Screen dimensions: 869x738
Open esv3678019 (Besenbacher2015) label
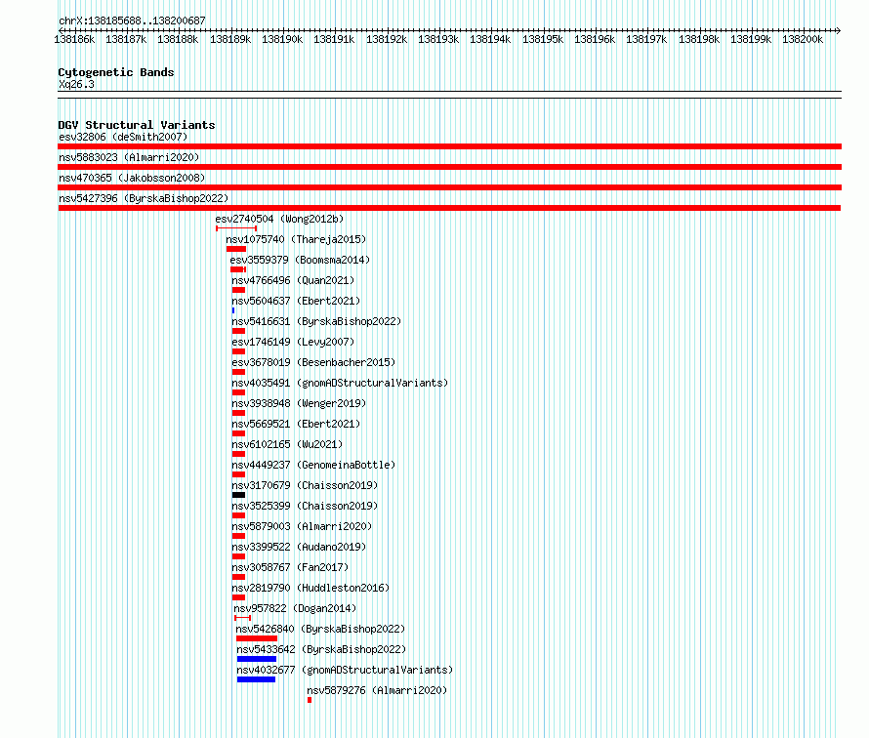[313, 362]
